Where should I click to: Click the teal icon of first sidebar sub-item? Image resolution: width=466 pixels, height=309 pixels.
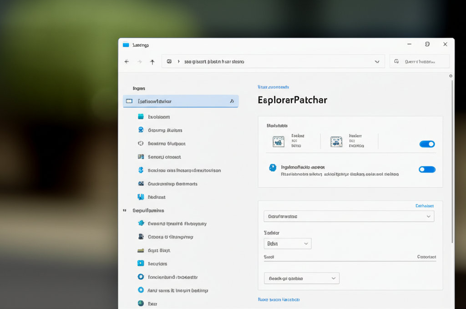pos(141,117)
